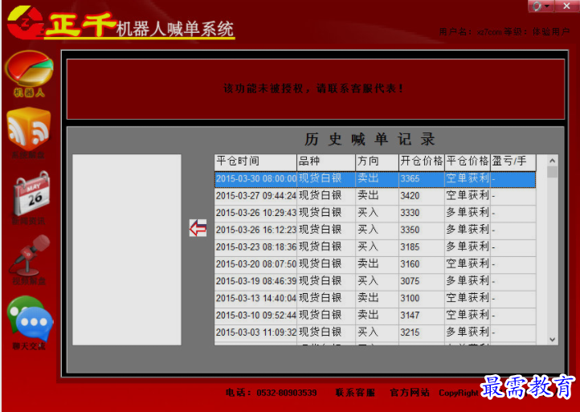
Task: Click the open price cell 3160
Action: pos(422,264)
